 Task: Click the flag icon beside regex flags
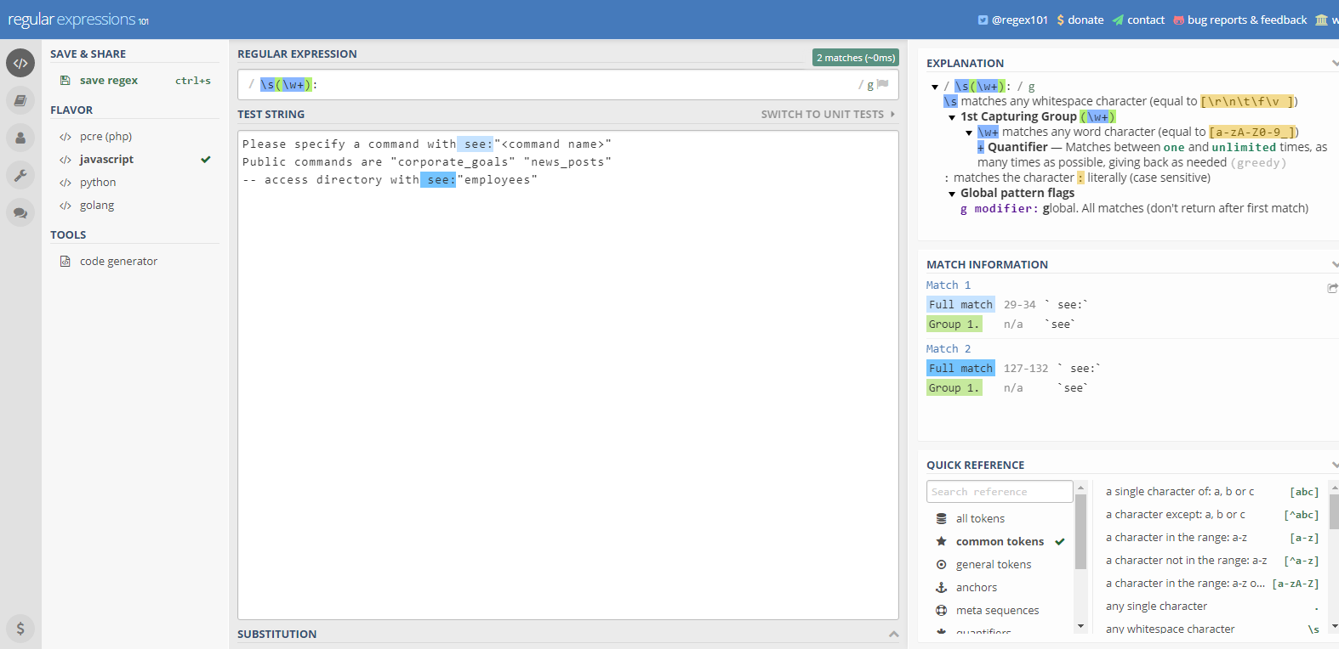[883, 84]
